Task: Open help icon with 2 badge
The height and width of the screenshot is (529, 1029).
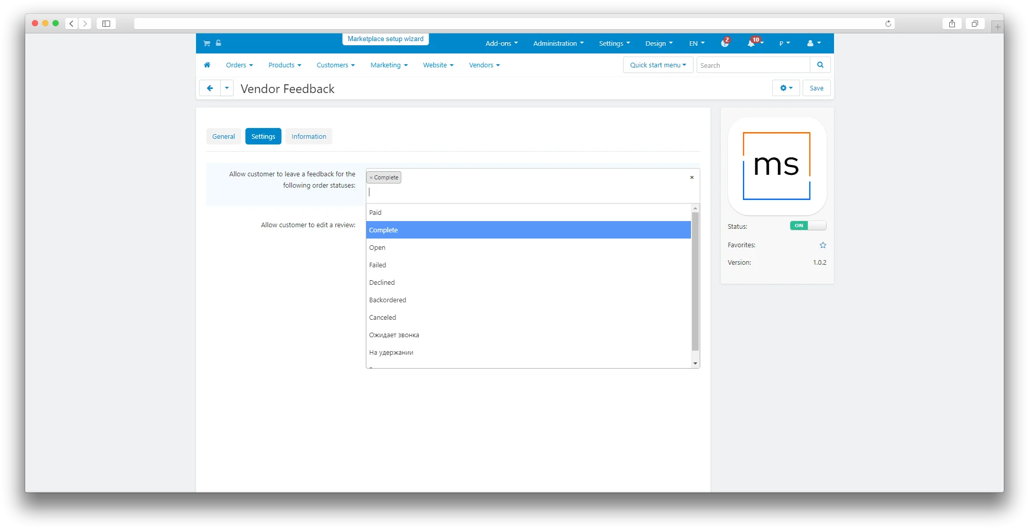Action: coord(725,43)
